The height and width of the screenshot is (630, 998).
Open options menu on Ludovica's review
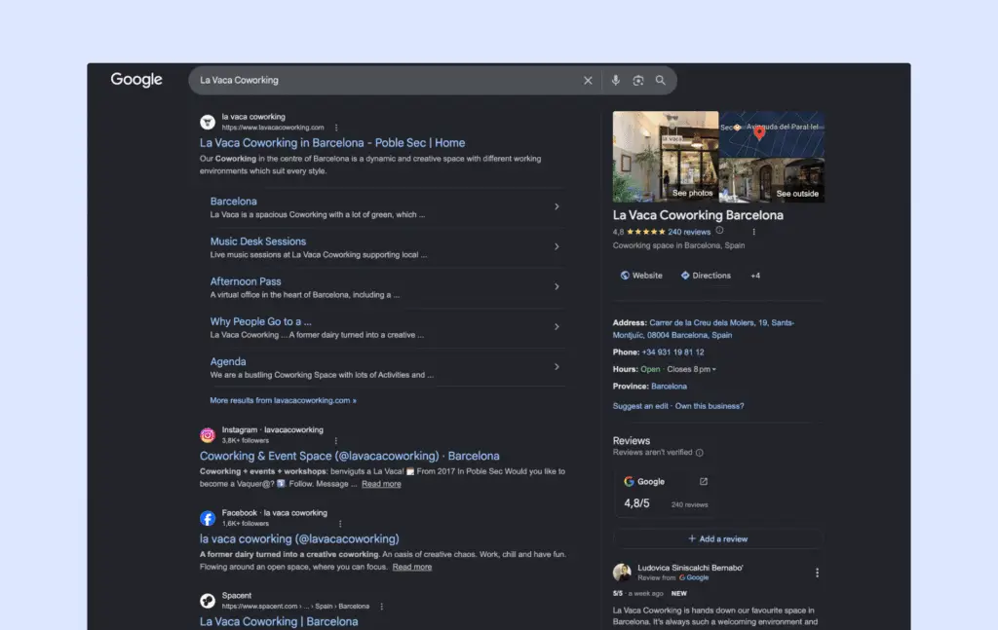(x=818, y=573)
